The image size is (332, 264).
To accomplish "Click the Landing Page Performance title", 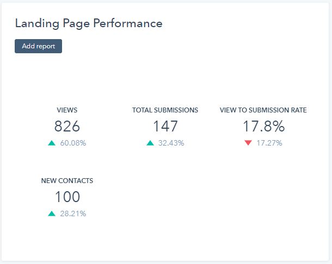I will point(88,23).
